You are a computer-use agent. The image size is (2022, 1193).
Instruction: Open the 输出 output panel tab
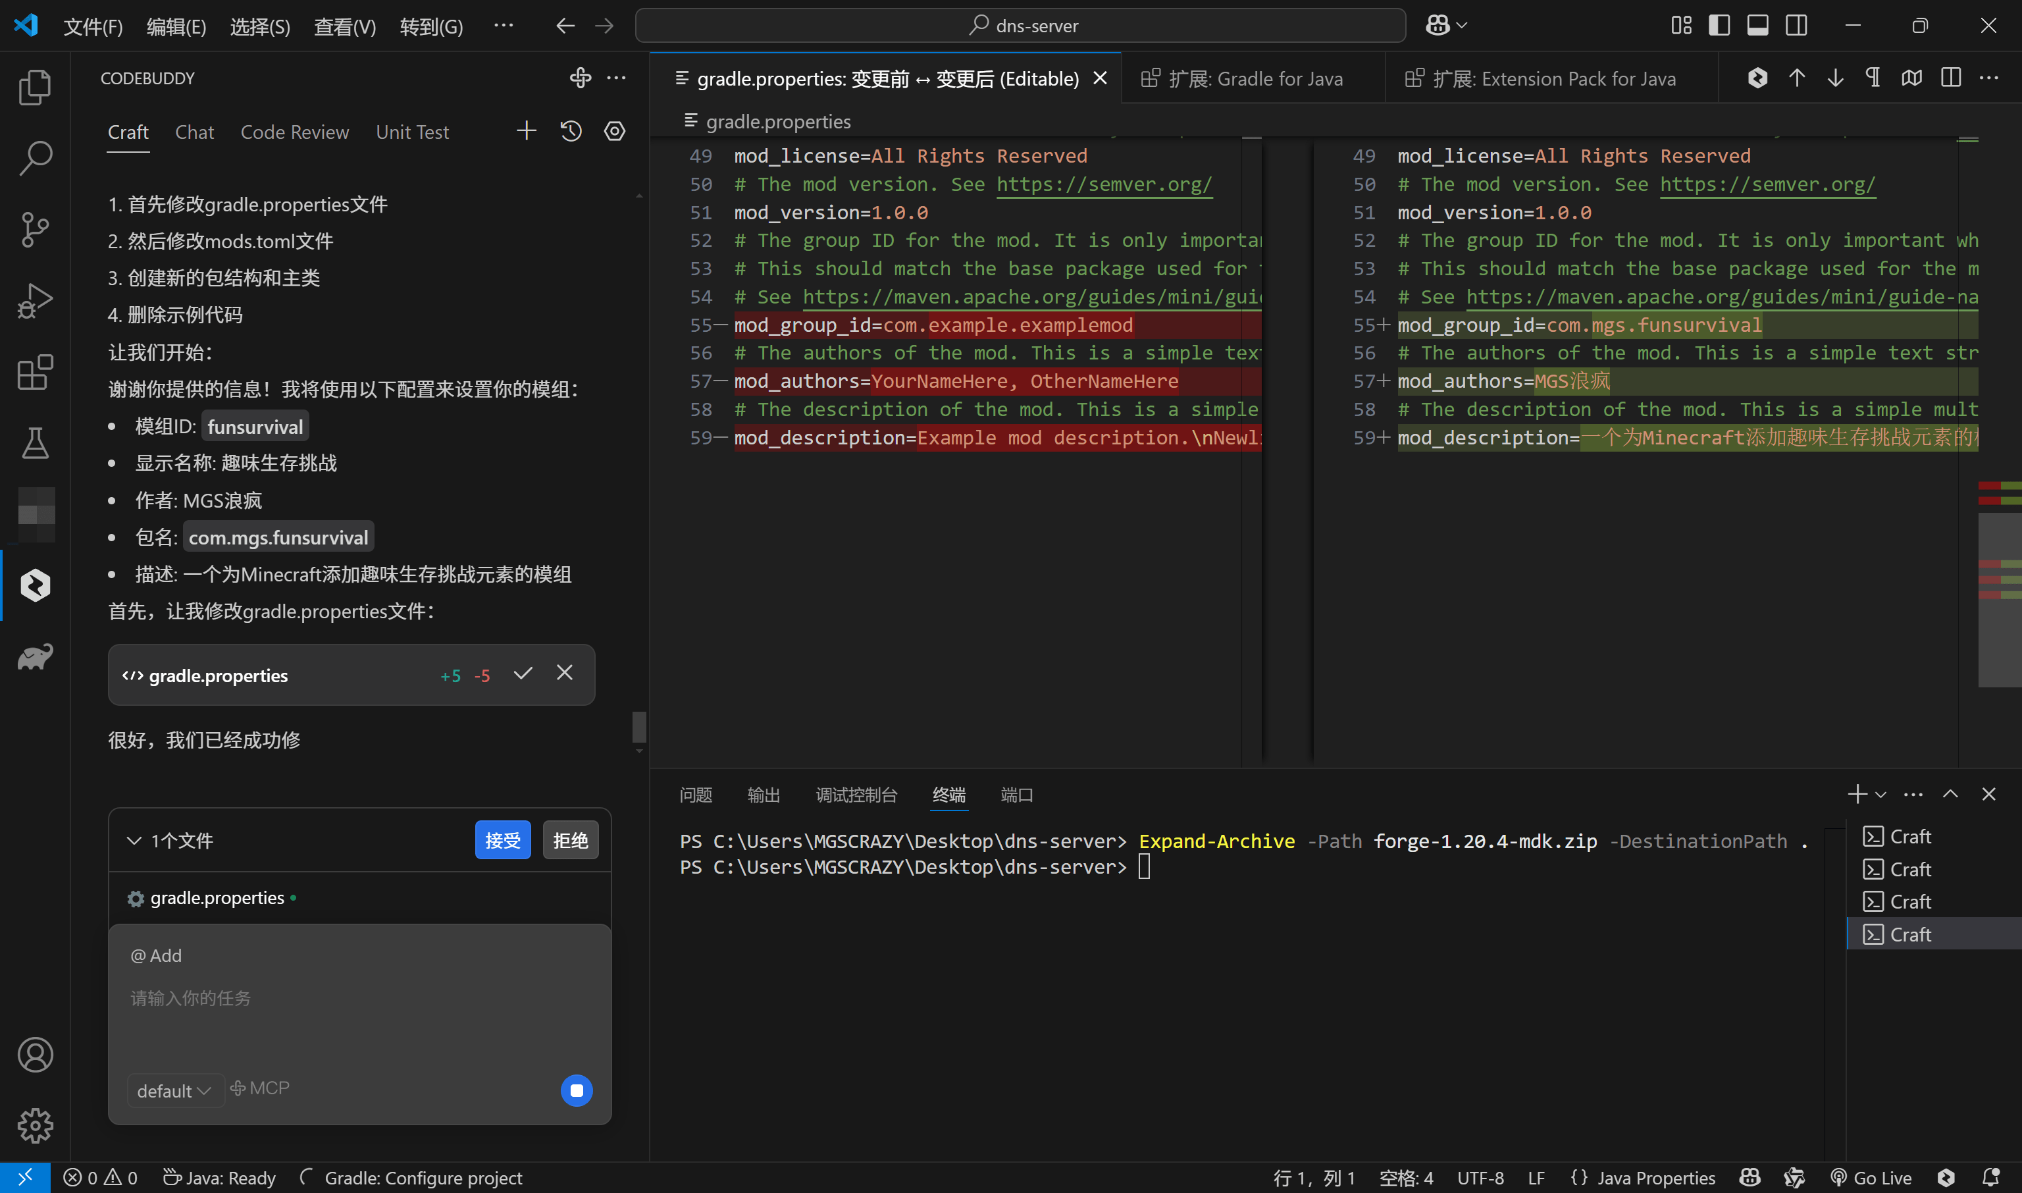coord(763,795)
